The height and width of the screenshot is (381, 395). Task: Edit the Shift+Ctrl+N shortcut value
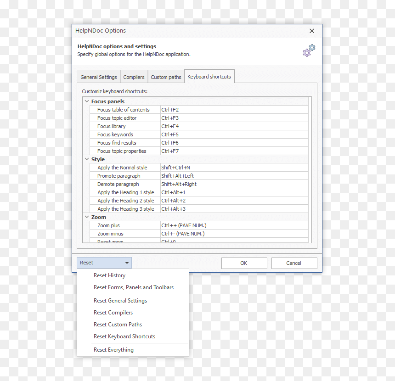coord(234,168)
